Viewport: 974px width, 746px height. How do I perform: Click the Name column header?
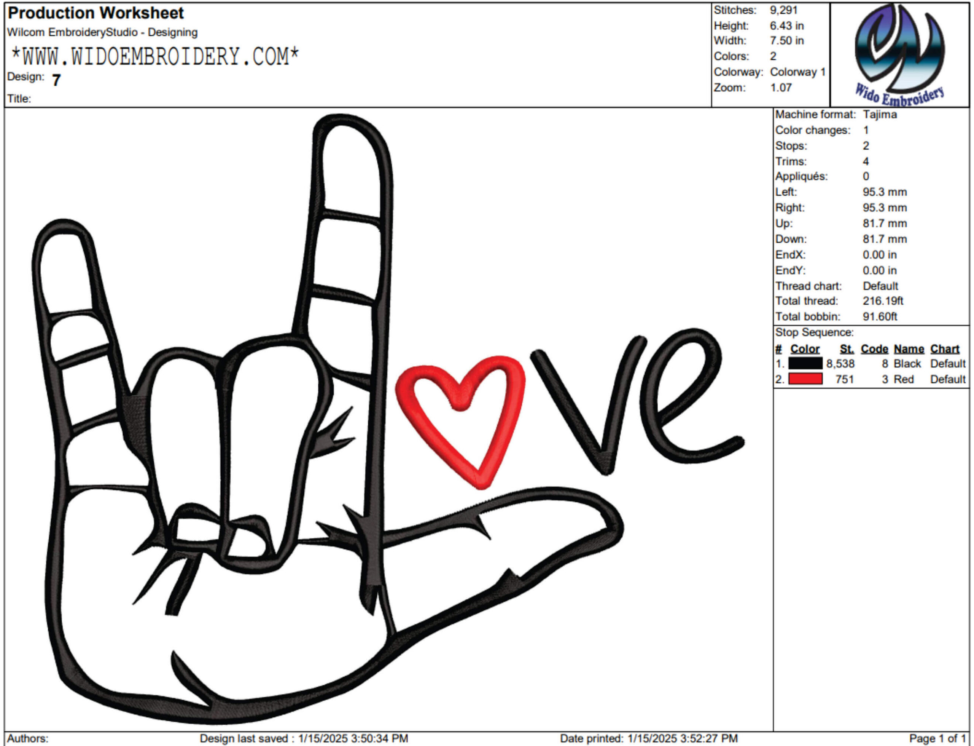click(x=908, y=349)
